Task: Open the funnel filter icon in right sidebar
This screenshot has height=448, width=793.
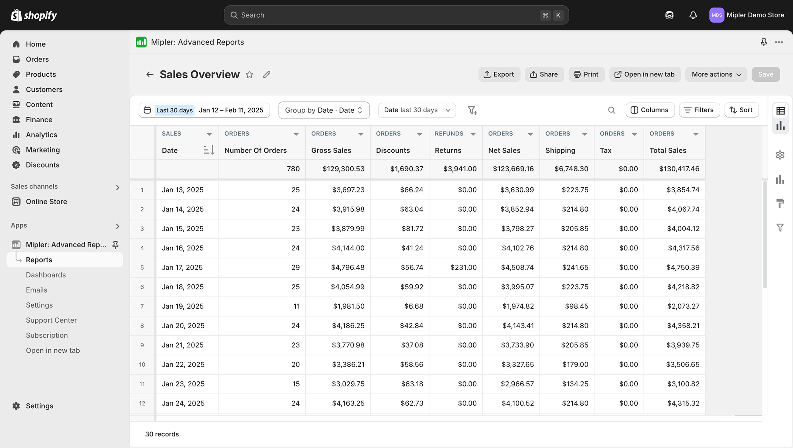Action: click(780, 228)
